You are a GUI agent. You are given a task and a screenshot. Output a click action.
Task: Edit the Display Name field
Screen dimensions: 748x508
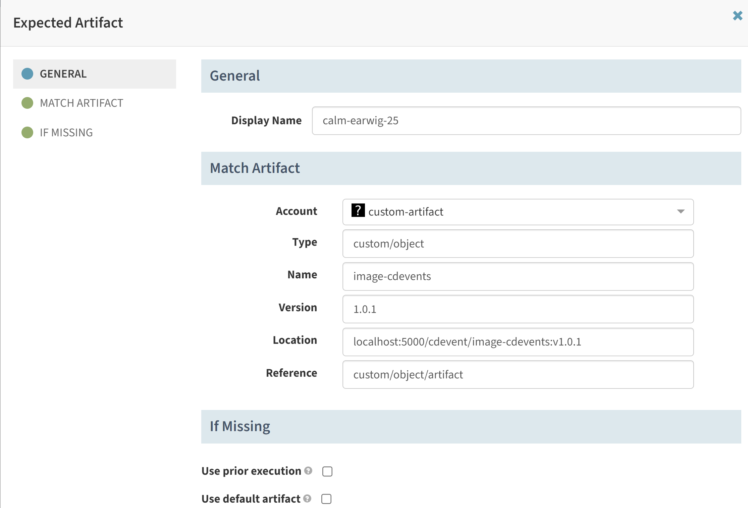pos(526,121)
